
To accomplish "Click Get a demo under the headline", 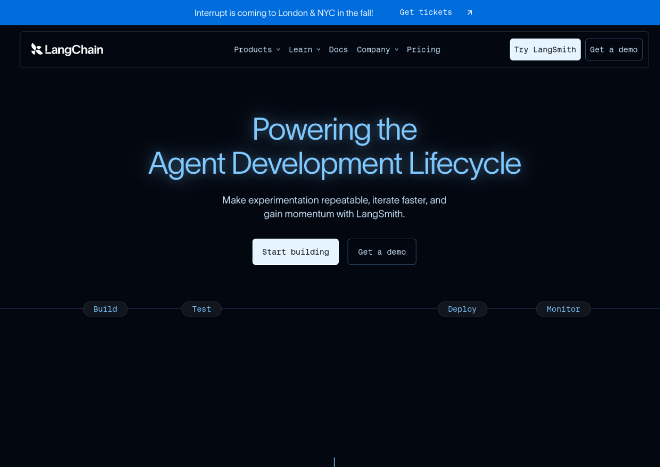I will pyautogui.click(x=382, y=252).
